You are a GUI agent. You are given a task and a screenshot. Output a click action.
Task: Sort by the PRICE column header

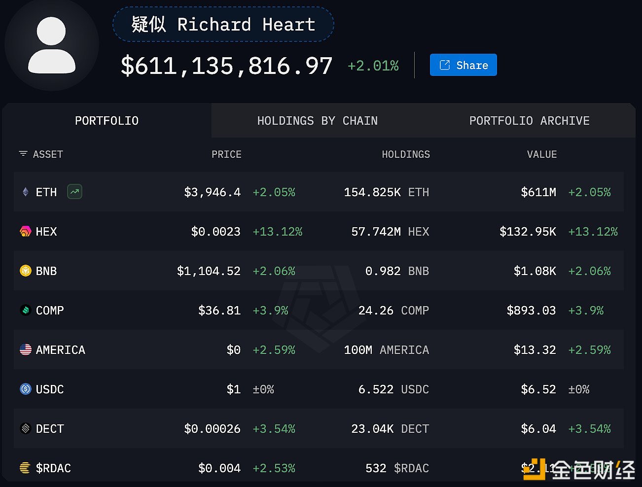(226, 154)
